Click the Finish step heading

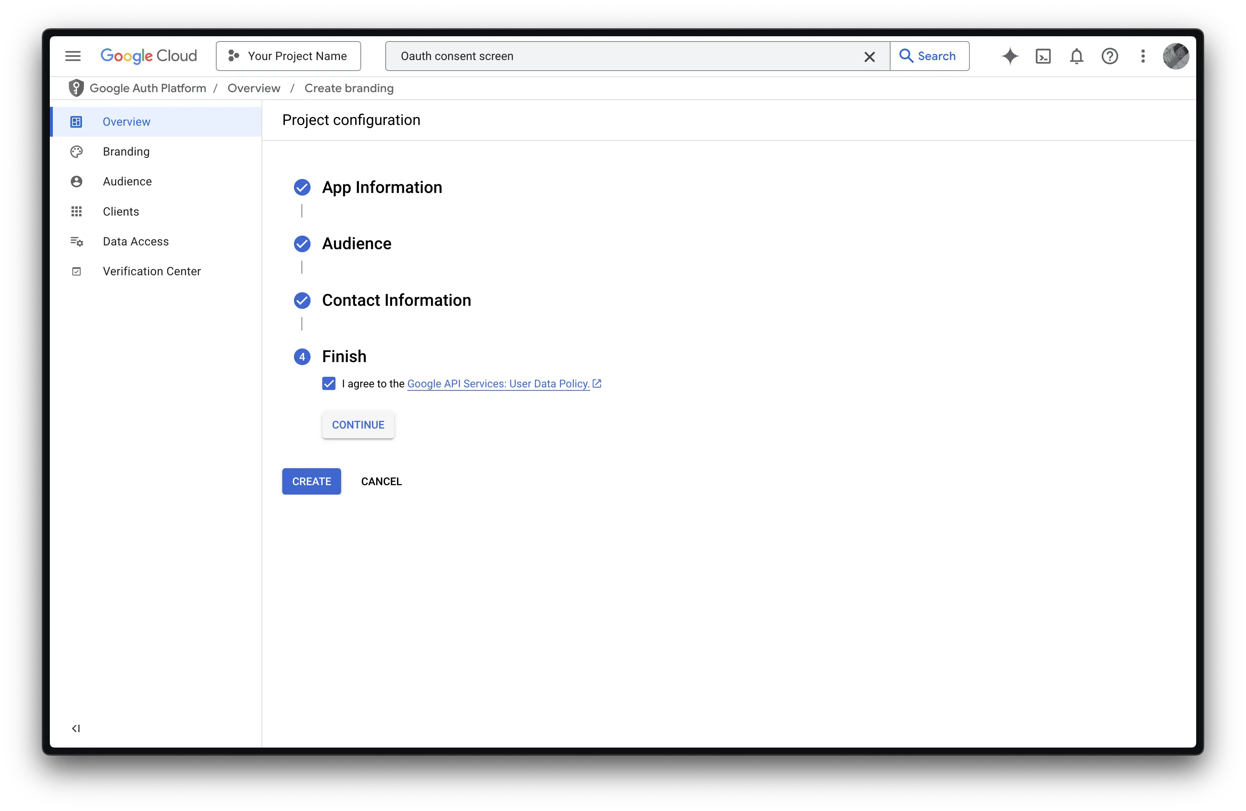[344, 356]
